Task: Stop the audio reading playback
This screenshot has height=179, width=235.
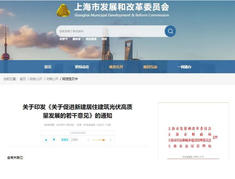Action: (54, 140)
